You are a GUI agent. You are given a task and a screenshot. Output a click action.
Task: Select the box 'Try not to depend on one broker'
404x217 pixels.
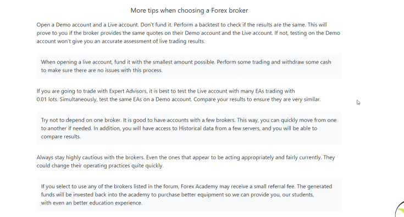(x=189, y=128)
